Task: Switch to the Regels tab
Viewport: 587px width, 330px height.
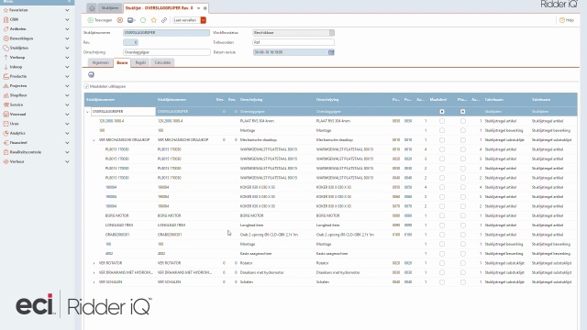Action: 140,62
